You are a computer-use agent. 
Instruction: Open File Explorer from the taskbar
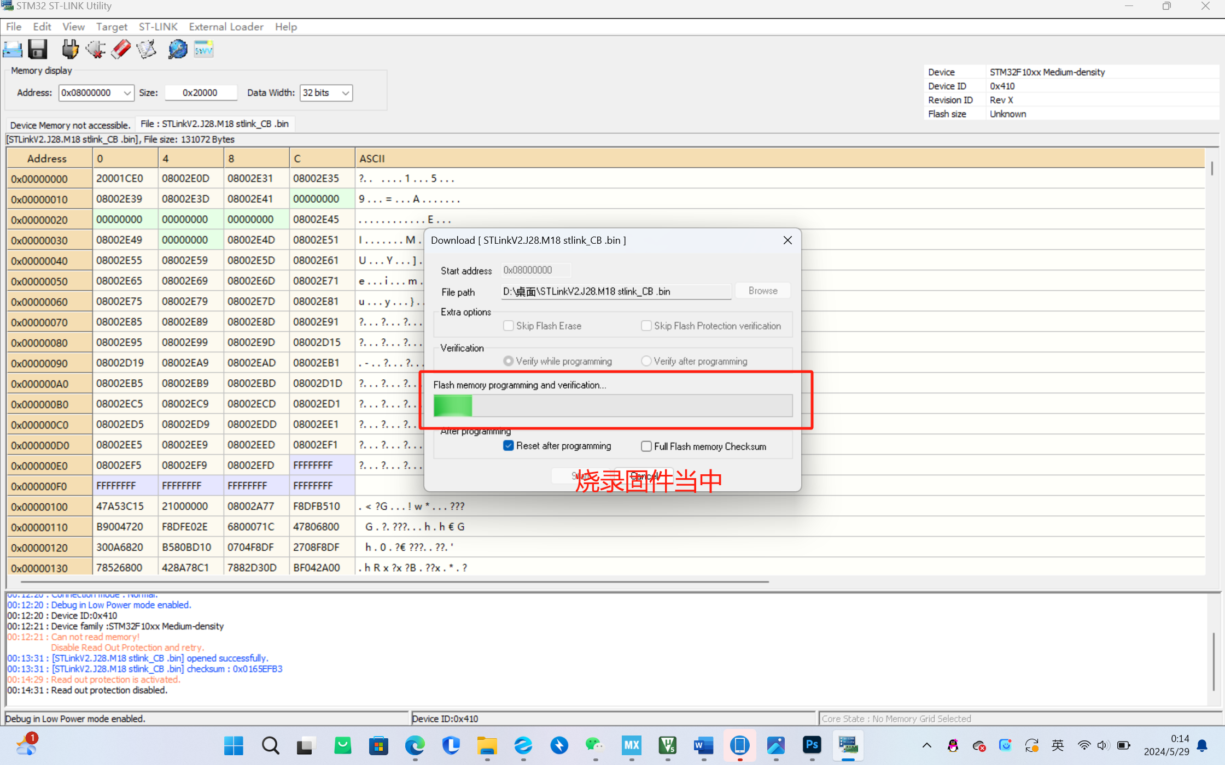[x=487, y=745]
